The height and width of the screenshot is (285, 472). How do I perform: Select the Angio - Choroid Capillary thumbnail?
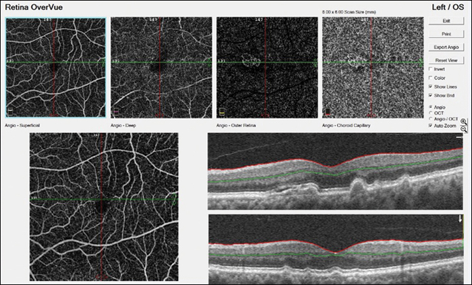point(373,67)
